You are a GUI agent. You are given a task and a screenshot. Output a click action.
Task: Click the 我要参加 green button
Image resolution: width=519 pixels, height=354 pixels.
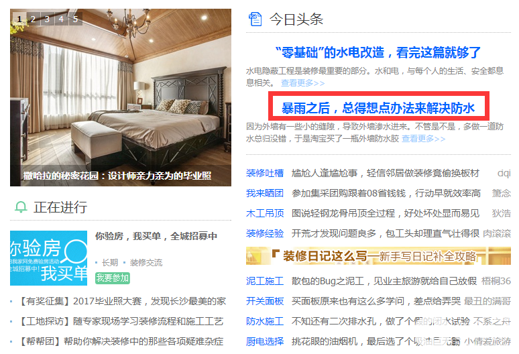coord(112,278)
